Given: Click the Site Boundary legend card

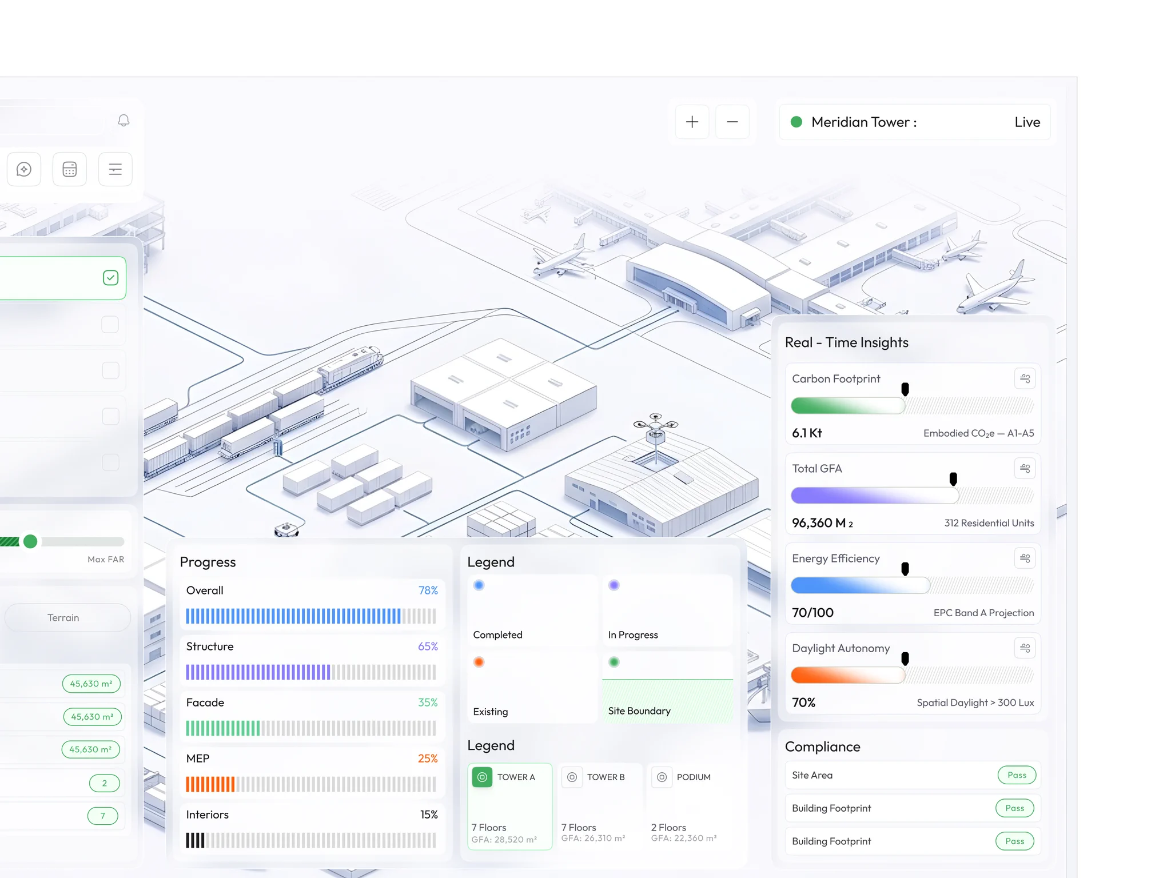Looking at the screenshot, I should coord(667,688).
